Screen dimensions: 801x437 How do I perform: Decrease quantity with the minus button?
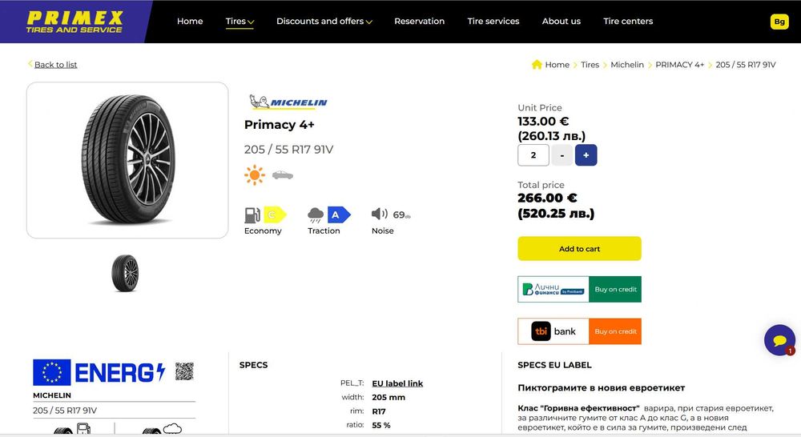click(x=562, y=155)
